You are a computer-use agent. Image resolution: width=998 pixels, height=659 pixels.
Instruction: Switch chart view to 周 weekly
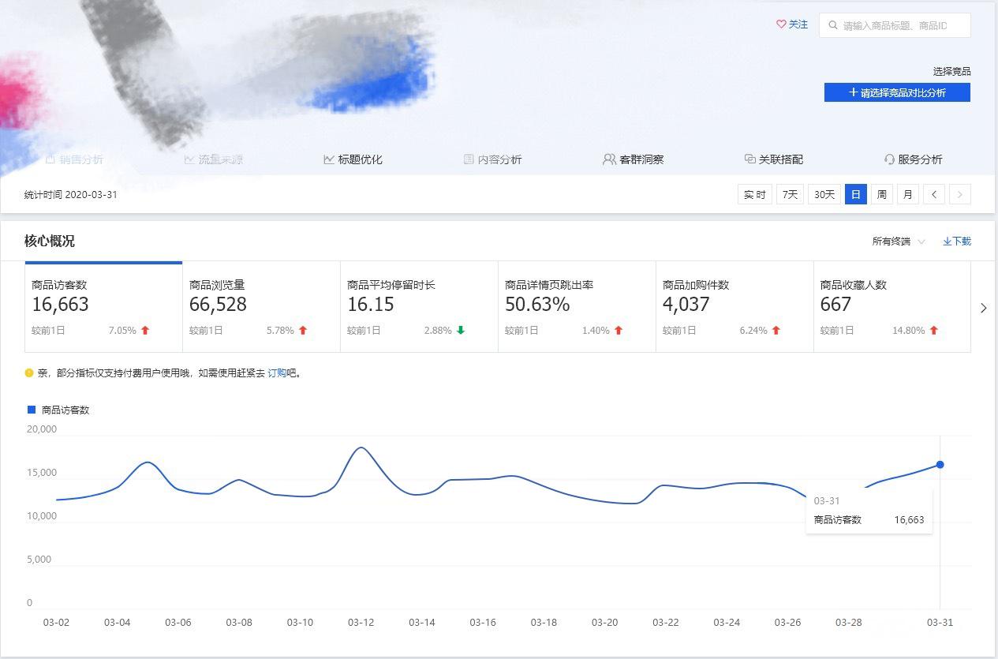(881, 193)
